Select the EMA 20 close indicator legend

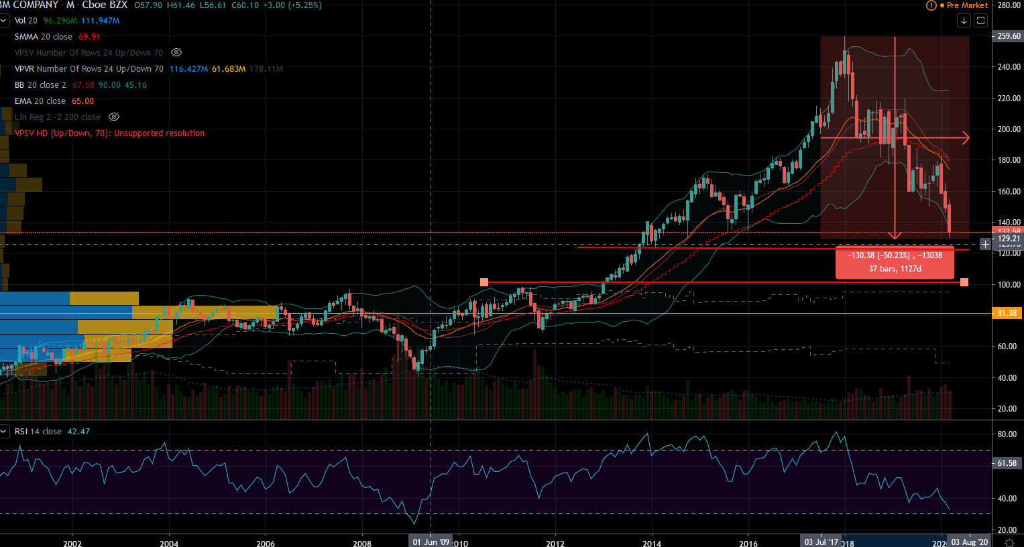click(x=40, y=101)
